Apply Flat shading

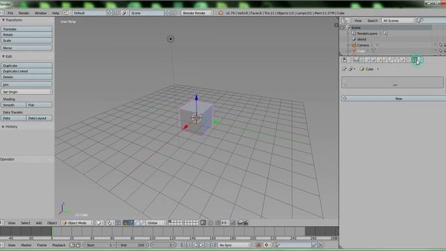tap(39, 105)
